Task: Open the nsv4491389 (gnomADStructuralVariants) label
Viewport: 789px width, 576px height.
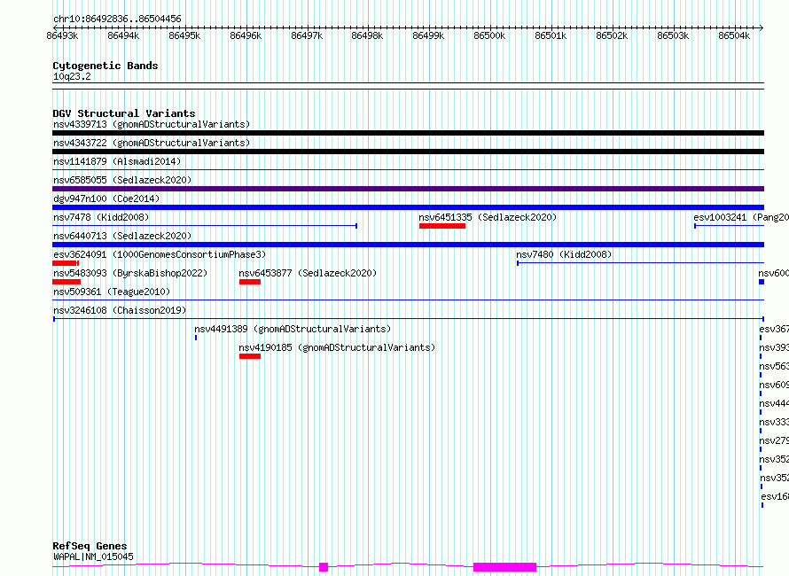Action: click(x=293, y=329)
